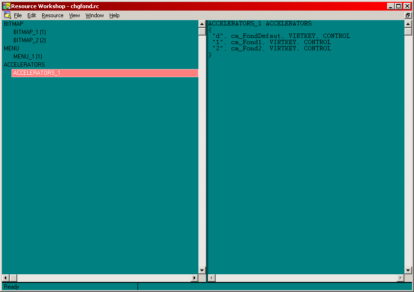Image resolution: width=414 pixels, height=292 pixels.
Task: Maximize the Resource Workshop window
Action: click(399, 6)
